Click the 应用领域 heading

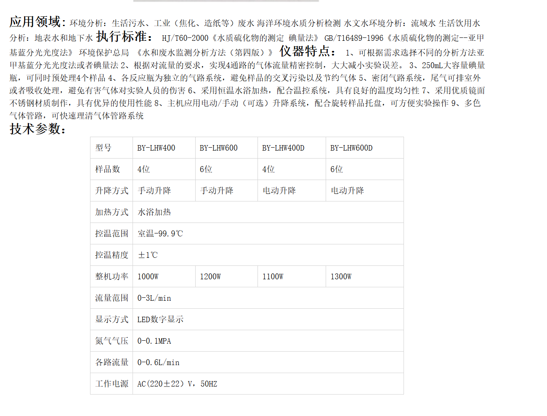pyautogui.click(x=37, y=22)
